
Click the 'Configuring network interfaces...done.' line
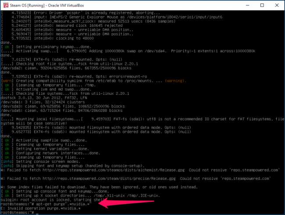(50, 153)
